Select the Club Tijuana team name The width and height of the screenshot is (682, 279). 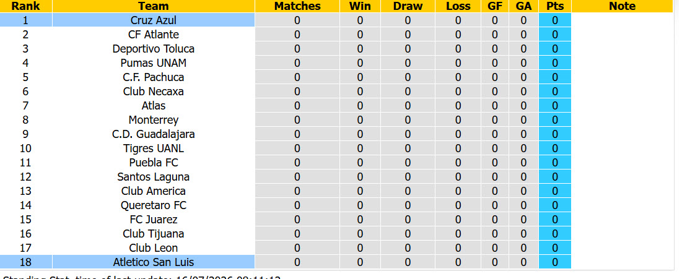[153, 234]
